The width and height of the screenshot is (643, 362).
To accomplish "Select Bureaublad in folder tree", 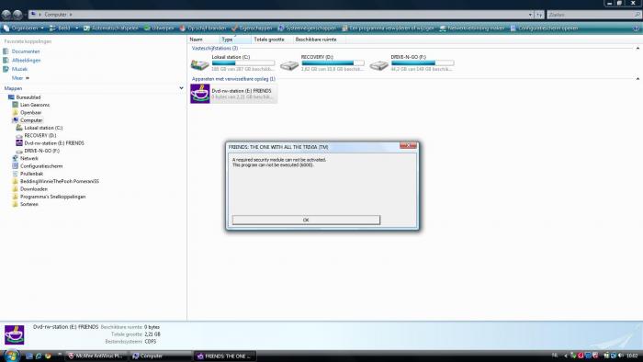I will pos(28,97).
